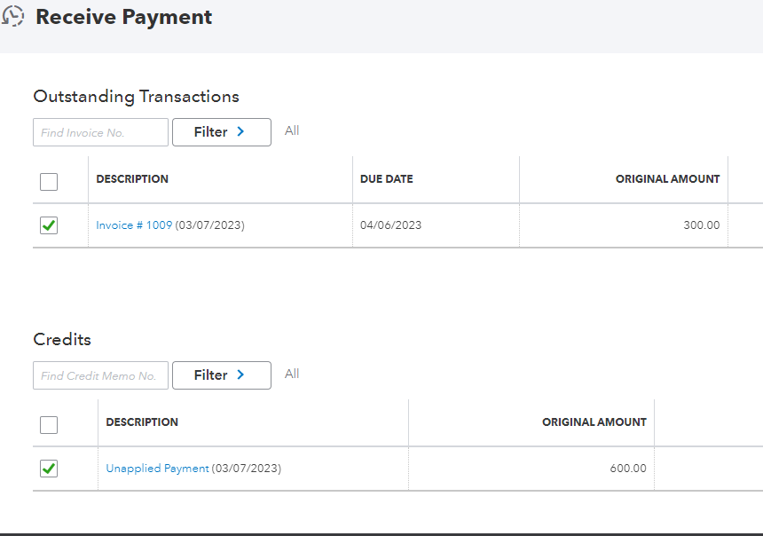Screen dimensions: 763x536
Task: Expand the Filter options for Outstanding Transactions
Action: [221, 132]
